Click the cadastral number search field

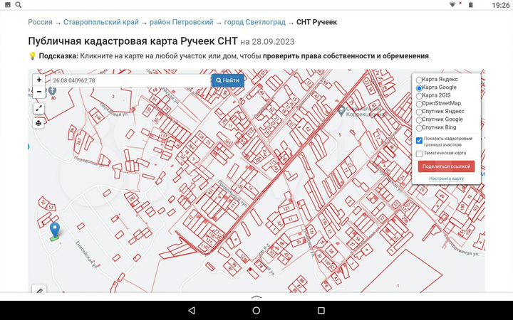click(x=128, y=80)
